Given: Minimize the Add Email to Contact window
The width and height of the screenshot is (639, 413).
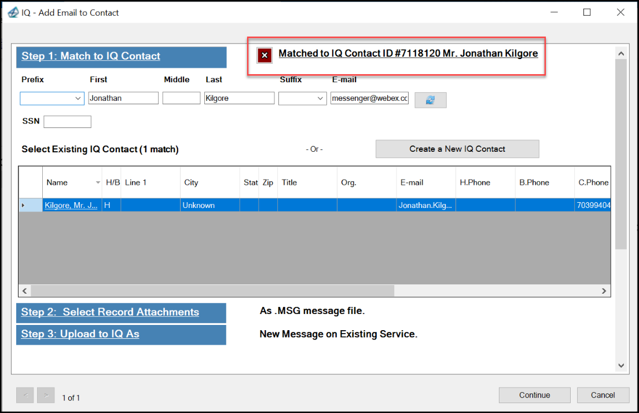Looking at the screenshot, I should (x=554, y=12).
